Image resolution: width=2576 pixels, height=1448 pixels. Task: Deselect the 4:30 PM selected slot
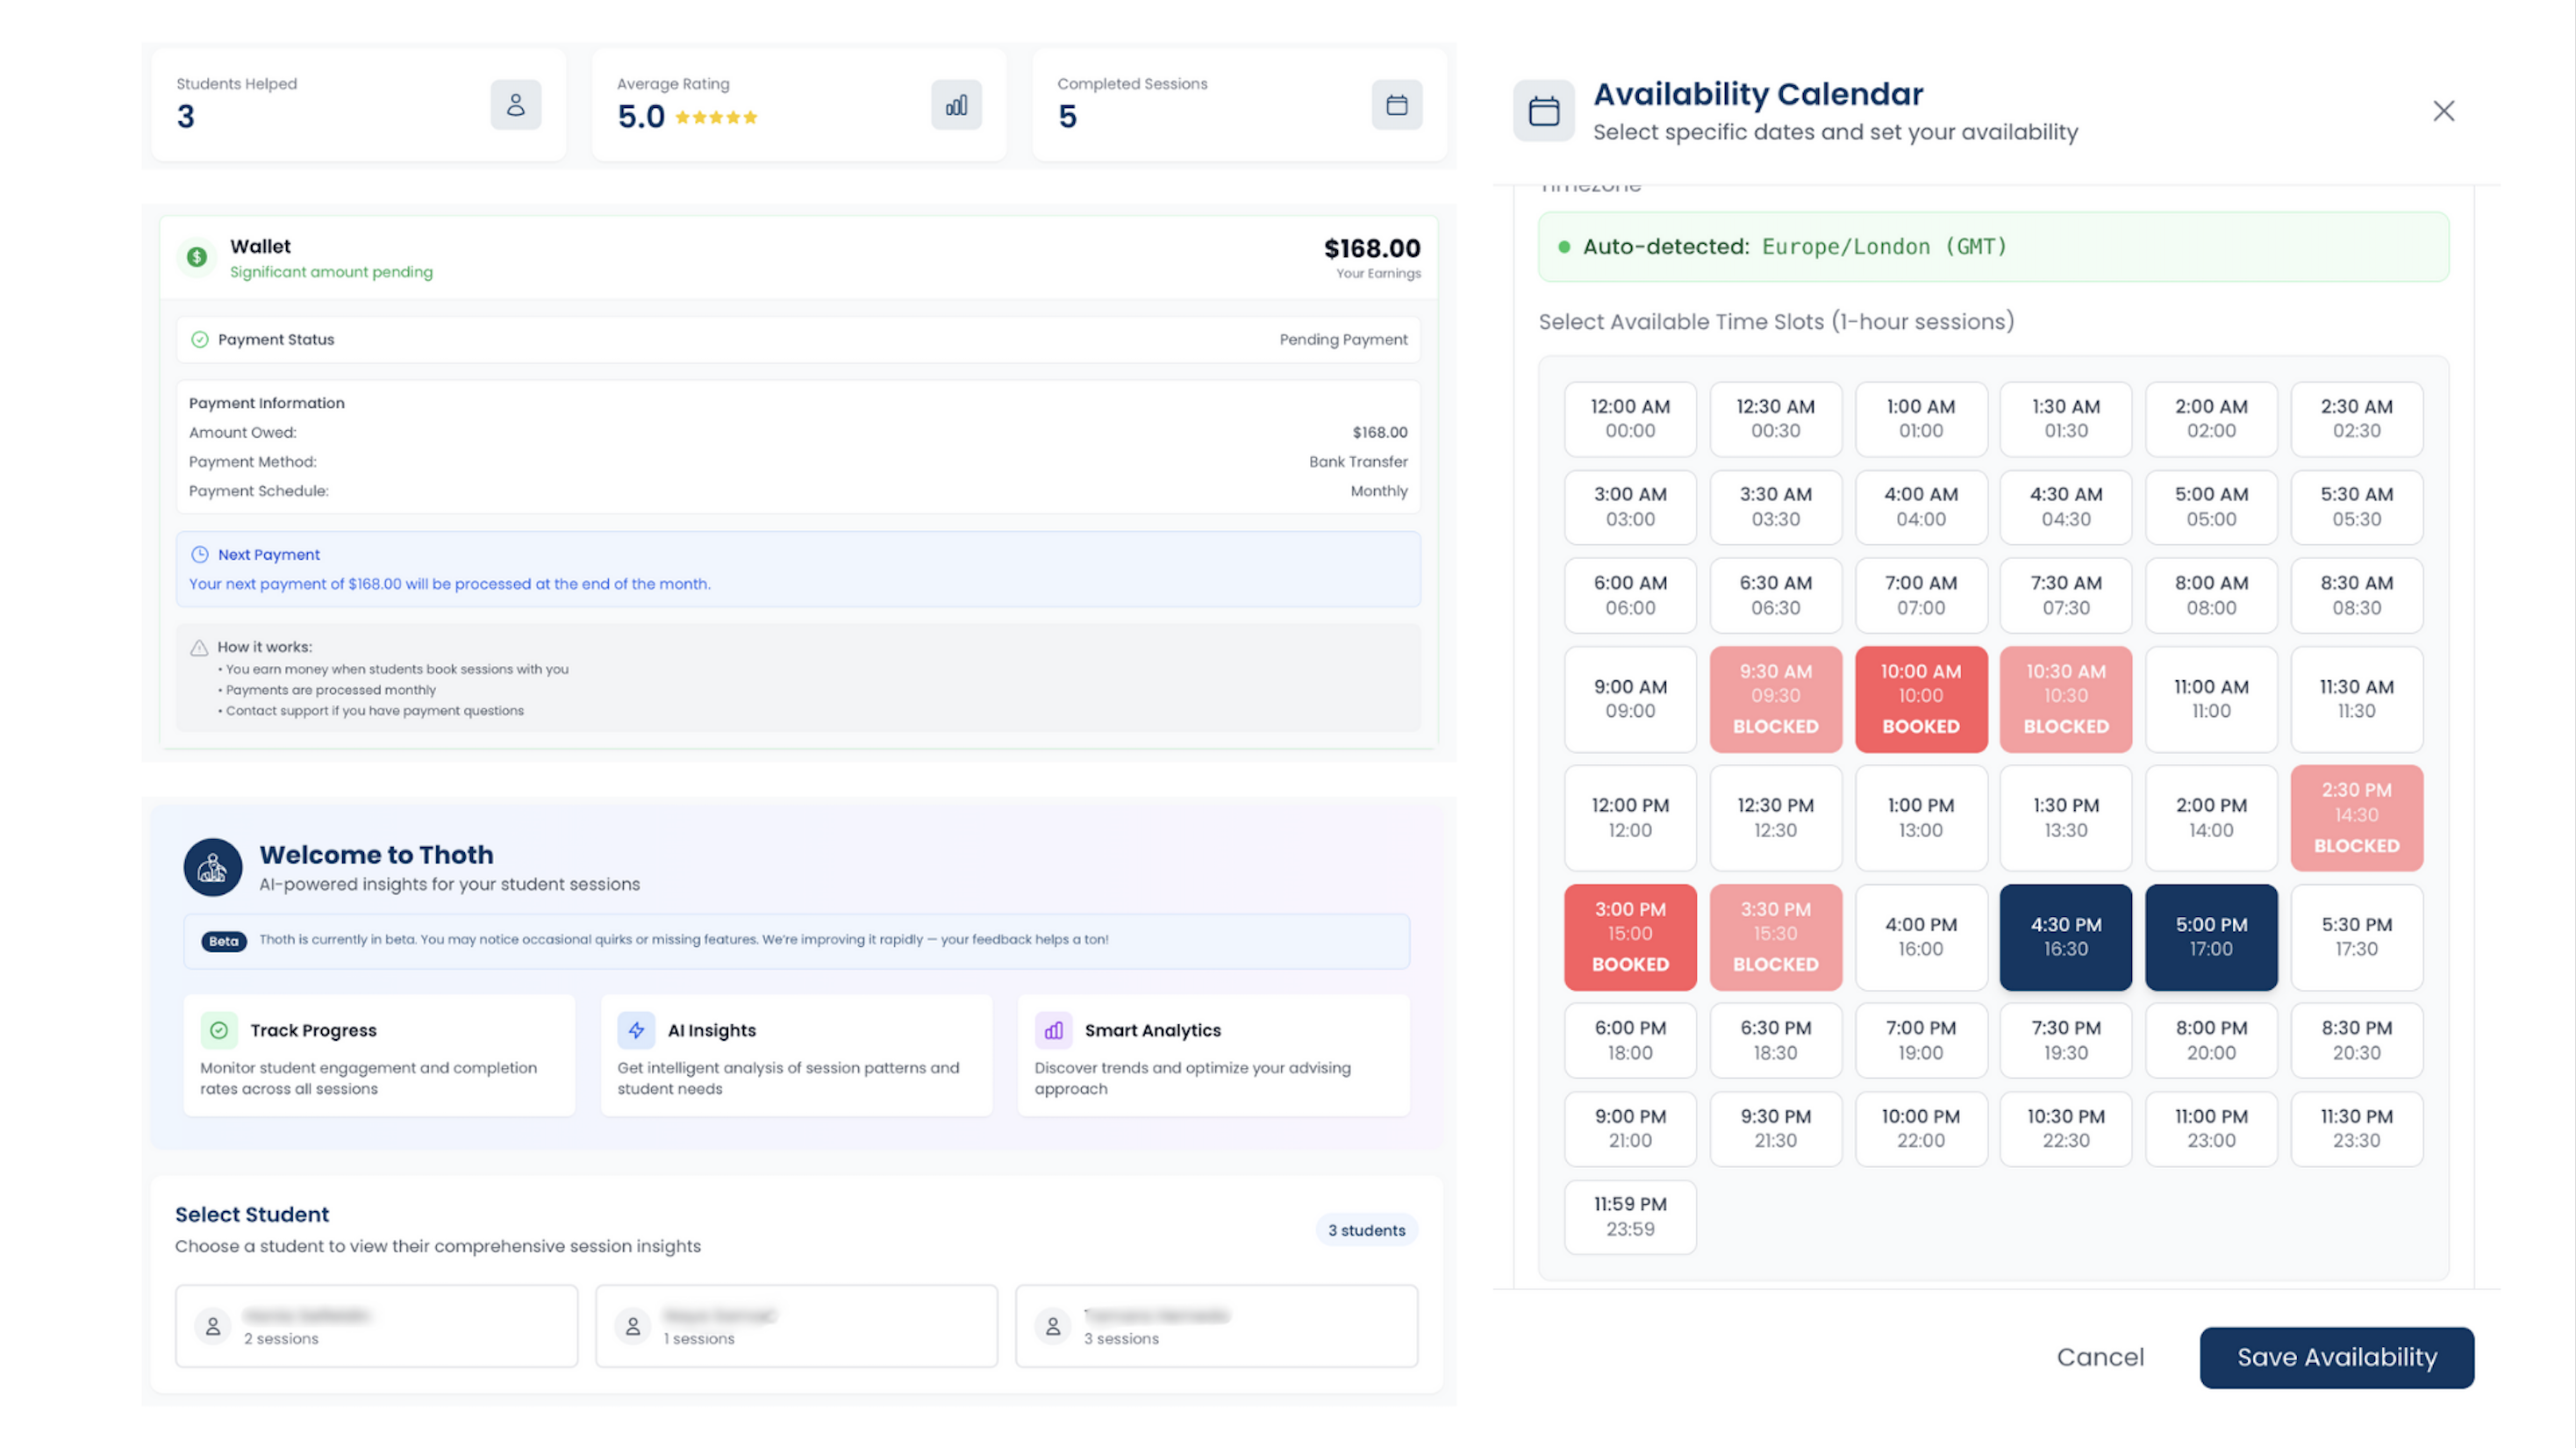coord(2066,936)
